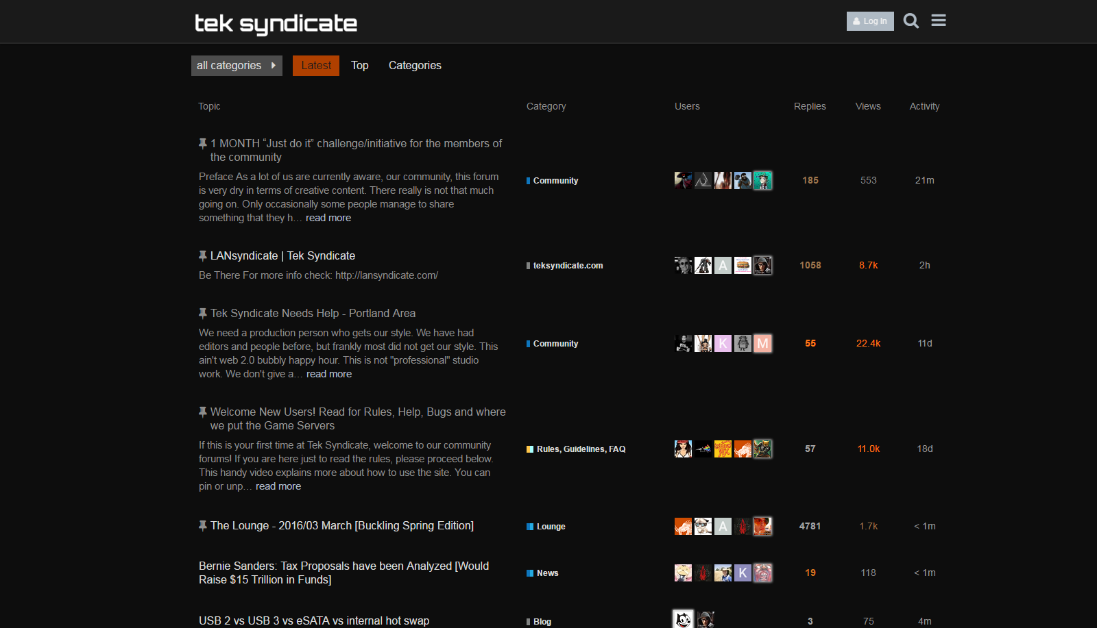Screen dimensions: 1097x628
Task: Click orange fox avatar in The Lounge row
Action: (x=683, y=526)
